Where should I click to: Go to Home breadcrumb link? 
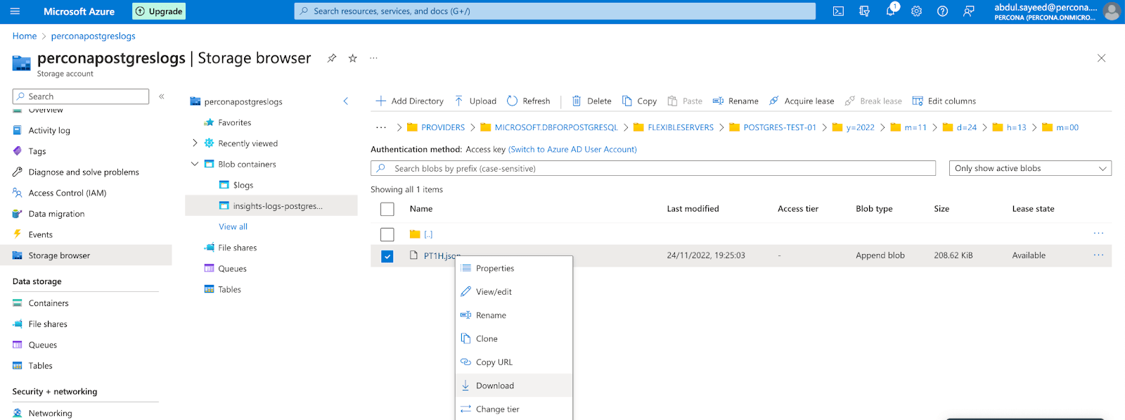click(25, 36)
